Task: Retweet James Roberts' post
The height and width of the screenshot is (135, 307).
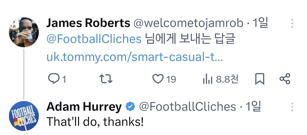Action: point(106,79)
